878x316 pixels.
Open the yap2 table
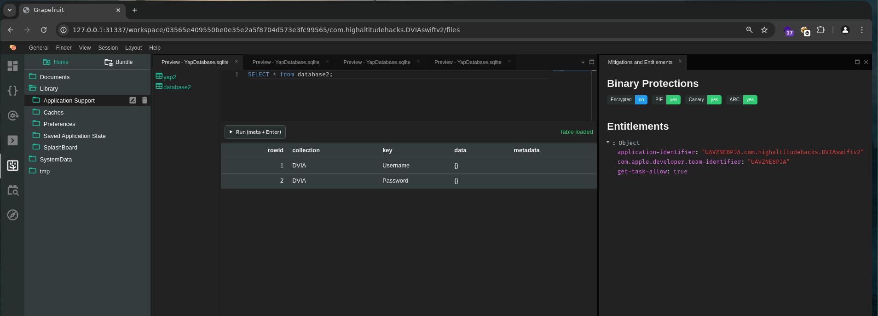[x=166, y=77]
